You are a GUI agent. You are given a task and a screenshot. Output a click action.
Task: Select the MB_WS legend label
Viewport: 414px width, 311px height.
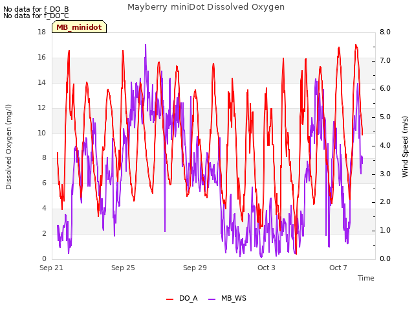click(x=234, y=298)
